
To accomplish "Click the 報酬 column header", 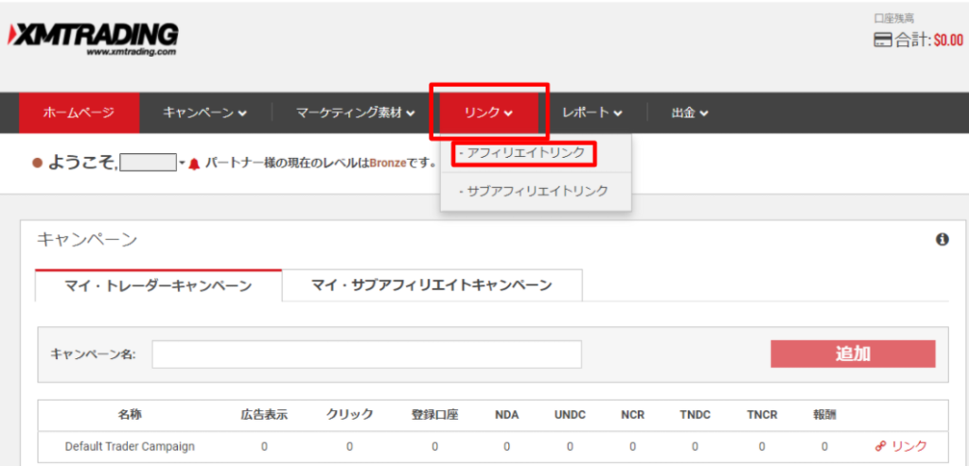I will 824,414.
